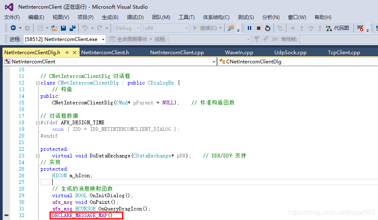378x220 pixels.
Task: Click the Undo arrow icon
Action: click(x=85, y=28)
